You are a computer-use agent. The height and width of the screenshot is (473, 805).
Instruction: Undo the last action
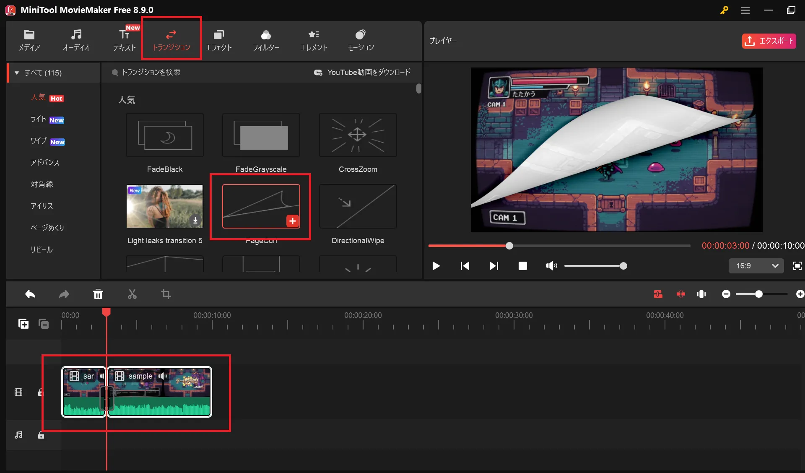(30, 294)
